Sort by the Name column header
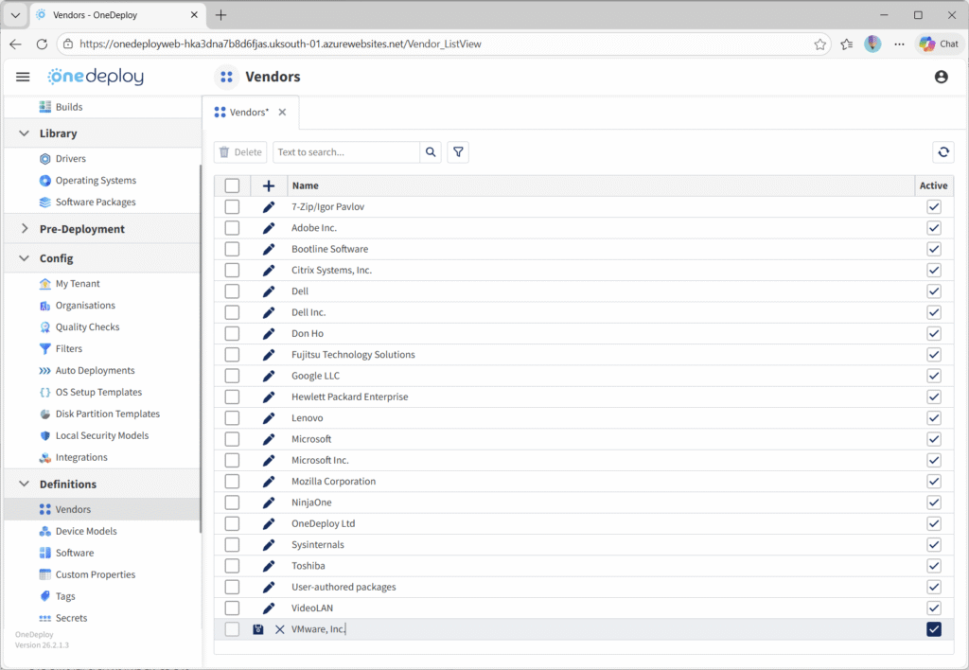Image resolution: width=969 pixels, height=670 pixels. pos(306,185)
